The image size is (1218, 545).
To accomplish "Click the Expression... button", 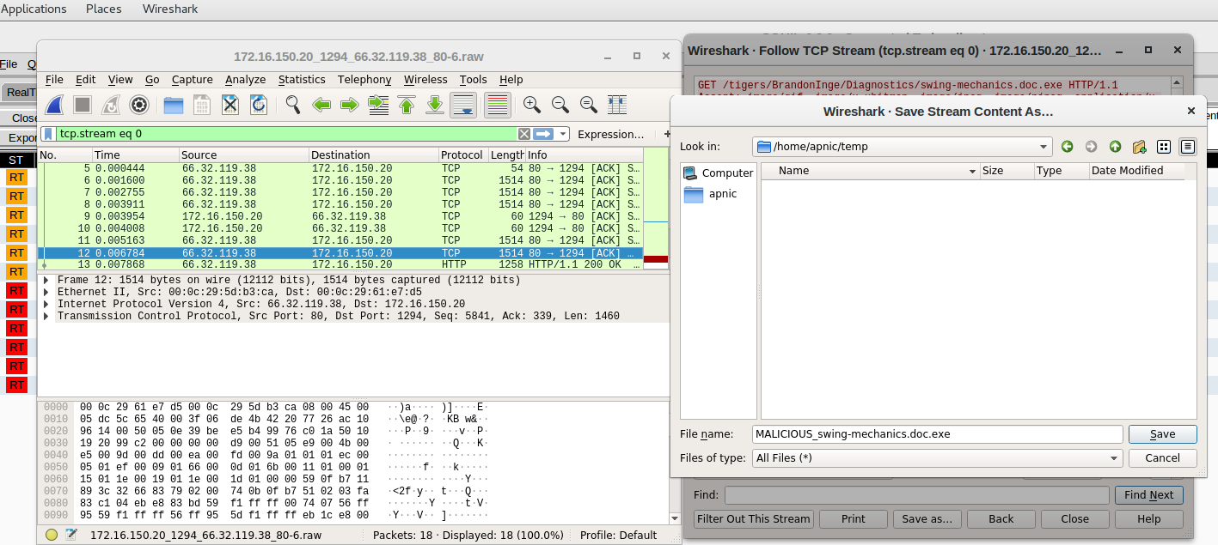I will point(610,134).
